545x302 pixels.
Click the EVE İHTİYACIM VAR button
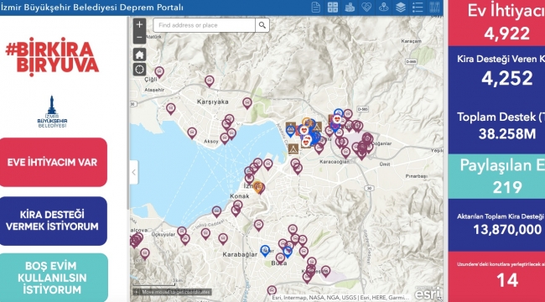tap(53, 162)
